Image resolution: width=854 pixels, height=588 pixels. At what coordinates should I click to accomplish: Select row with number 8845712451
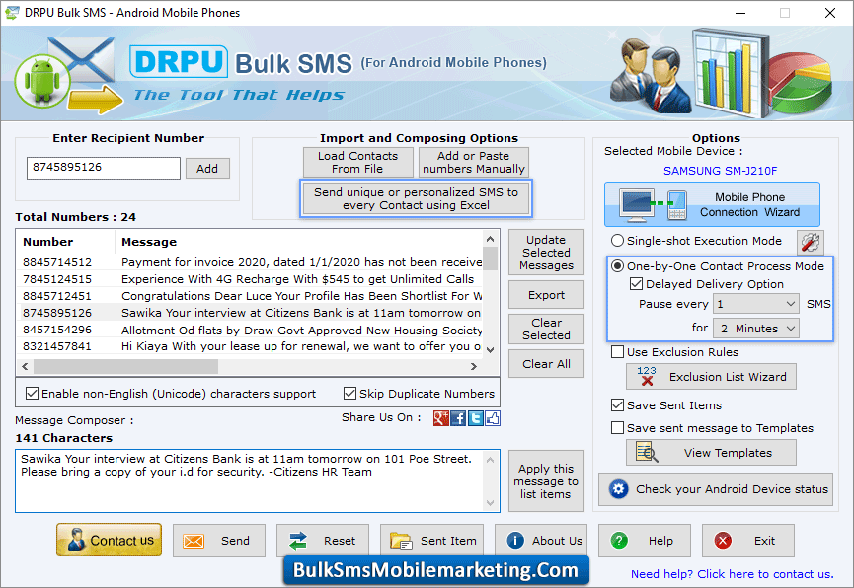[x=251, y=296]
